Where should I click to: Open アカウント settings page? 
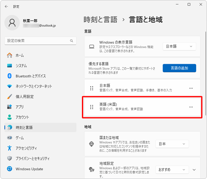click(41, 117)
